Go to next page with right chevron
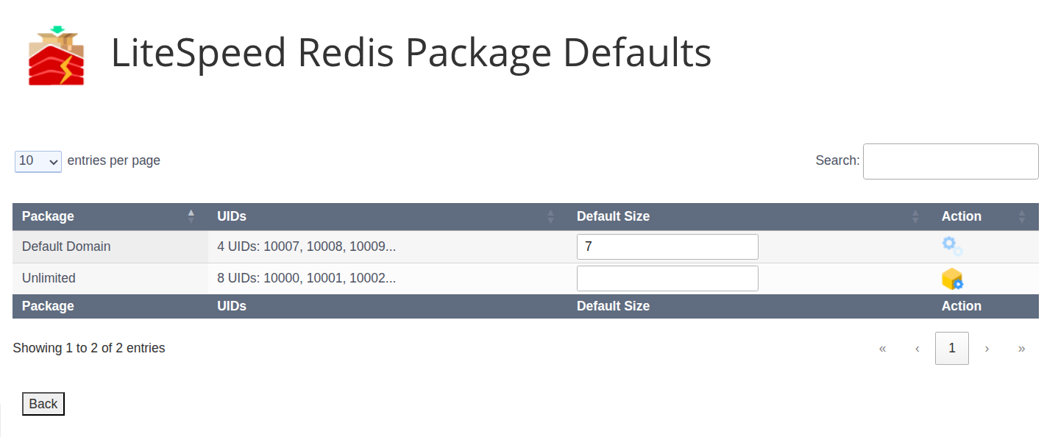 987,349
